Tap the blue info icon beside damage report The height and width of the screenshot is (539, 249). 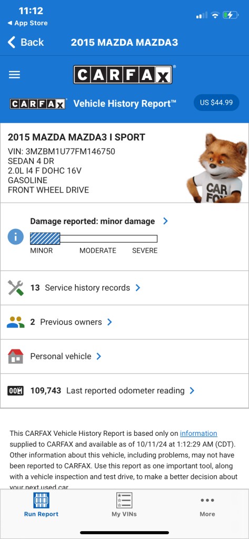(x=15, y=237)
